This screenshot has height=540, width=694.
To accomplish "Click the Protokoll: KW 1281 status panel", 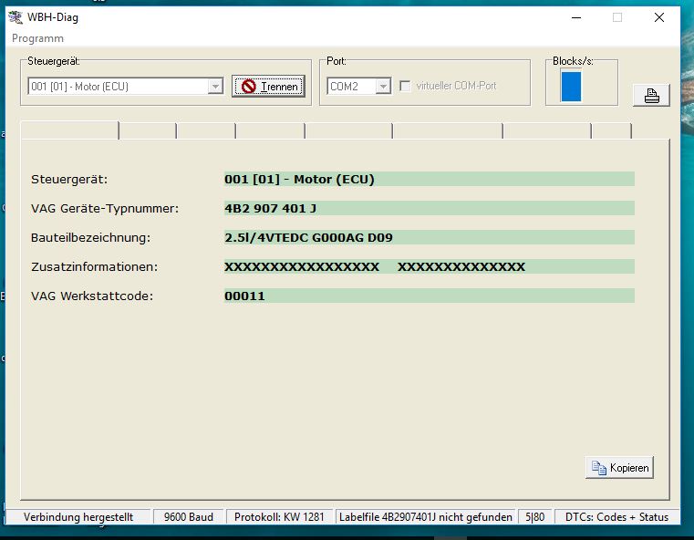I will [x=279, y=517].
